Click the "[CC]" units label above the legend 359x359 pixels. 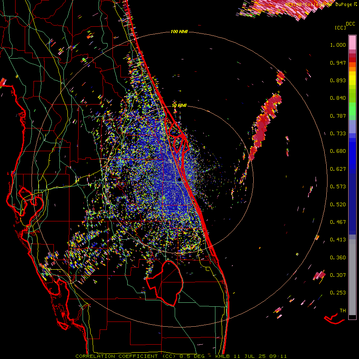pos(341,28)
